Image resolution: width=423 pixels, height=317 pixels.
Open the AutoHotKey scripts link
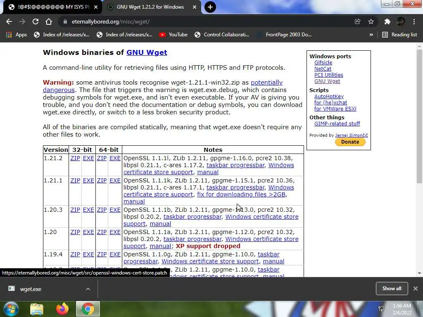tap(329, 96)
